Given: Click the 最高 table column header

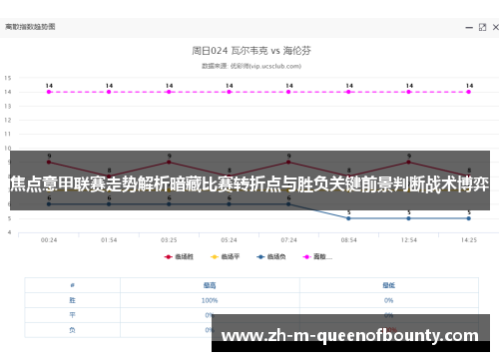Looking at the screenshot, I should point(210,285).
